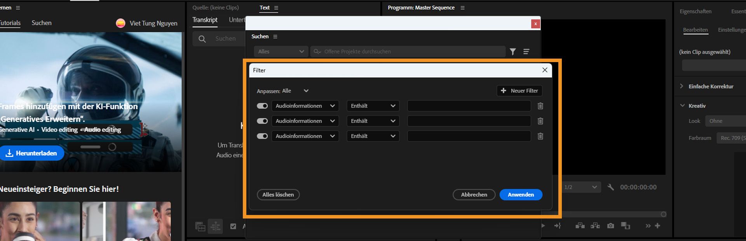Switch to the Tutorials tab
The image size is (746, 241).
click(10, 23)
